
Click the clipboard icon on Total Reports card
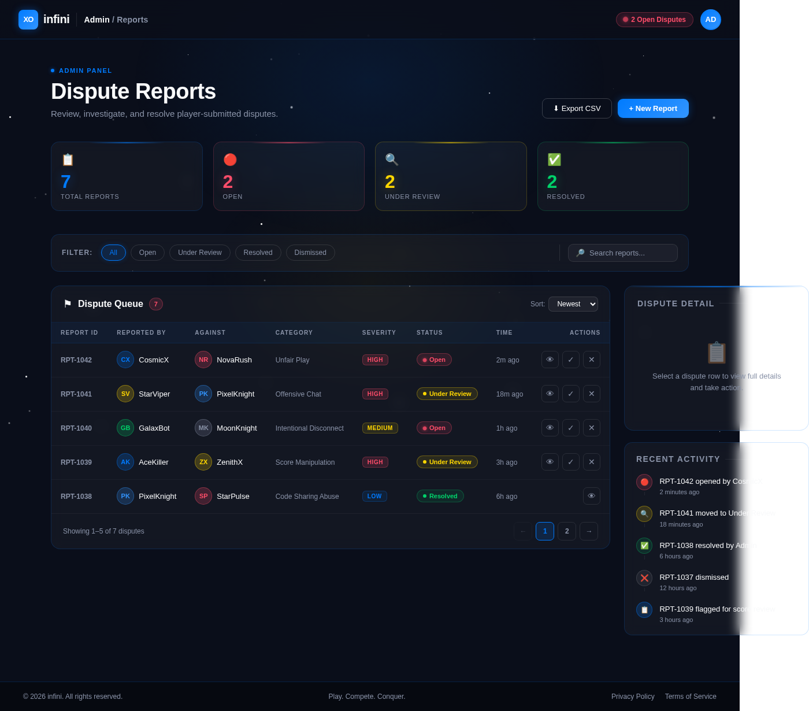tap(68, 160)
